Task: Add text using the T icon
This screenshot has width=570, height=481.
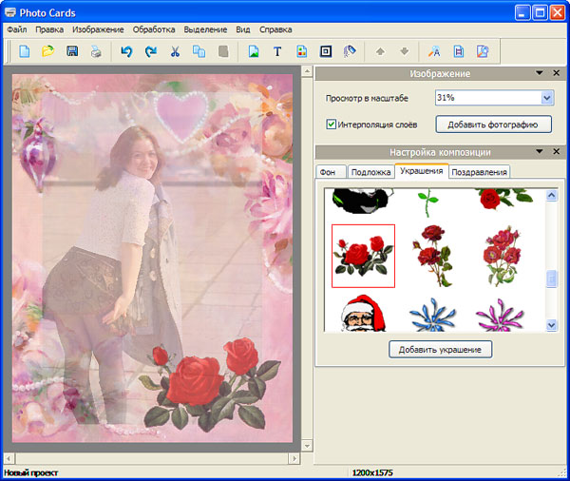Action: (277, 51)
